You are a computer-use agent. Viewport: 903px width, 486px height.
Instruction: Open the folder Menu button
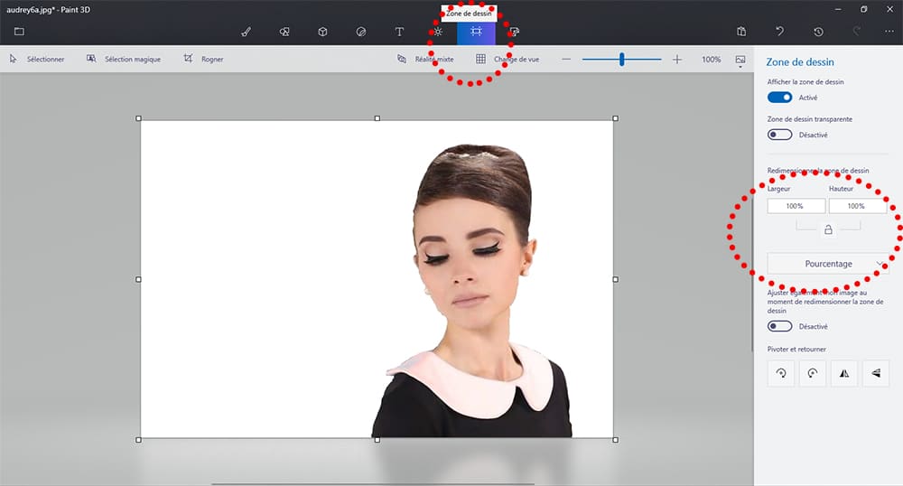pos(19,32)
